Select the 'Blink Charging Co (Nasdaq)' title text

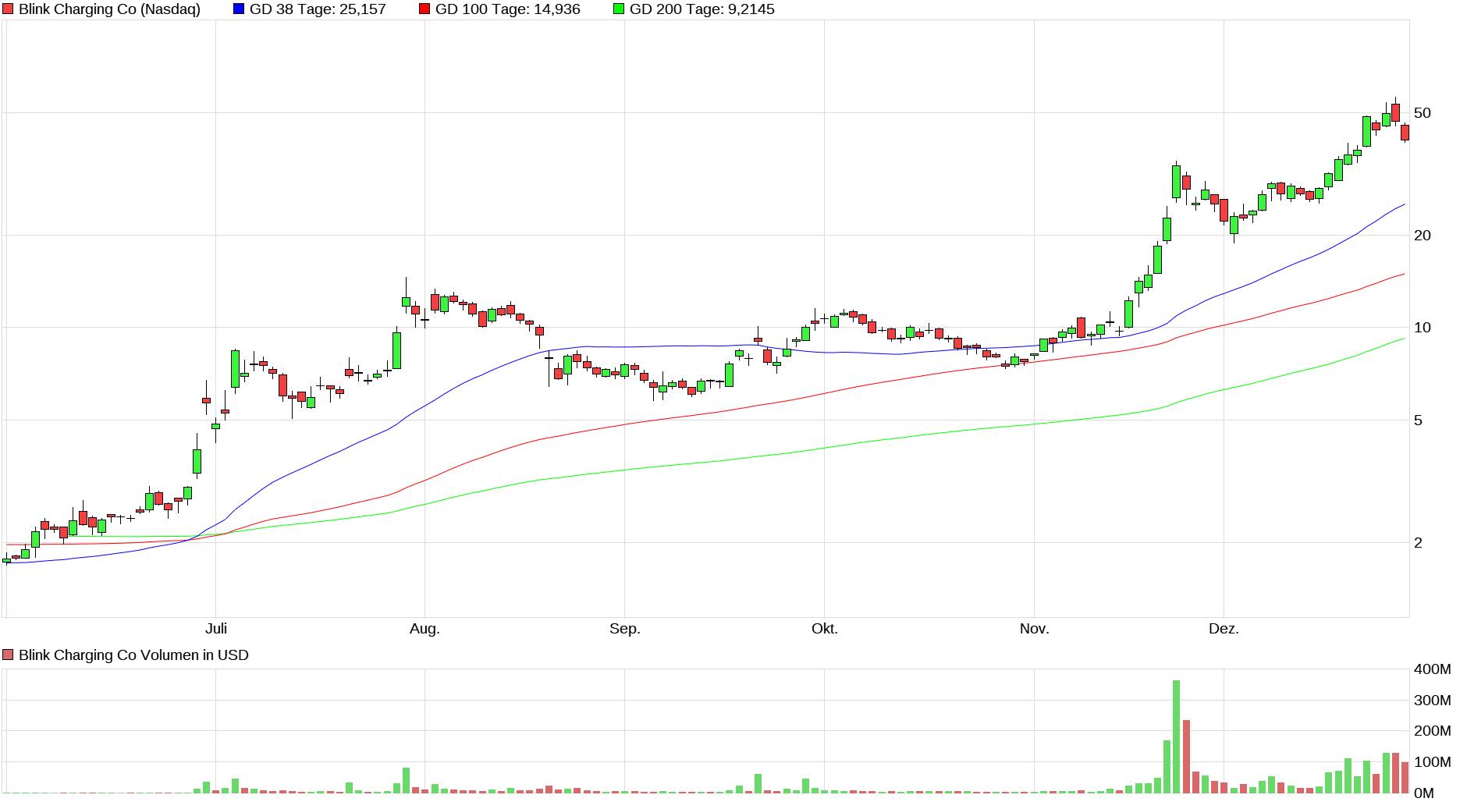point(109,9)
